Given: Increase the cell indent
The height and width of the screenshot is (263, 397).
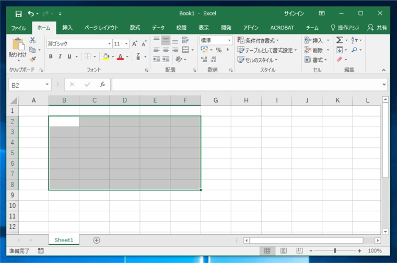Looking at the screenshot, I should tap(166, 59).
